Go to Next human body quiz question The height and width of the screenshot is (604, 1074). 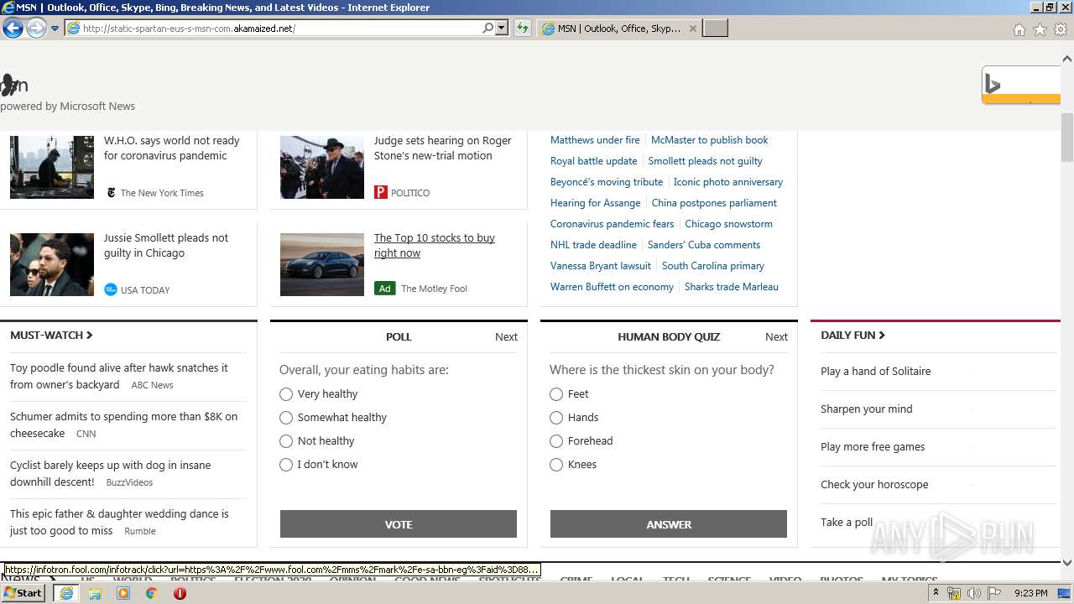coord(776,336)
